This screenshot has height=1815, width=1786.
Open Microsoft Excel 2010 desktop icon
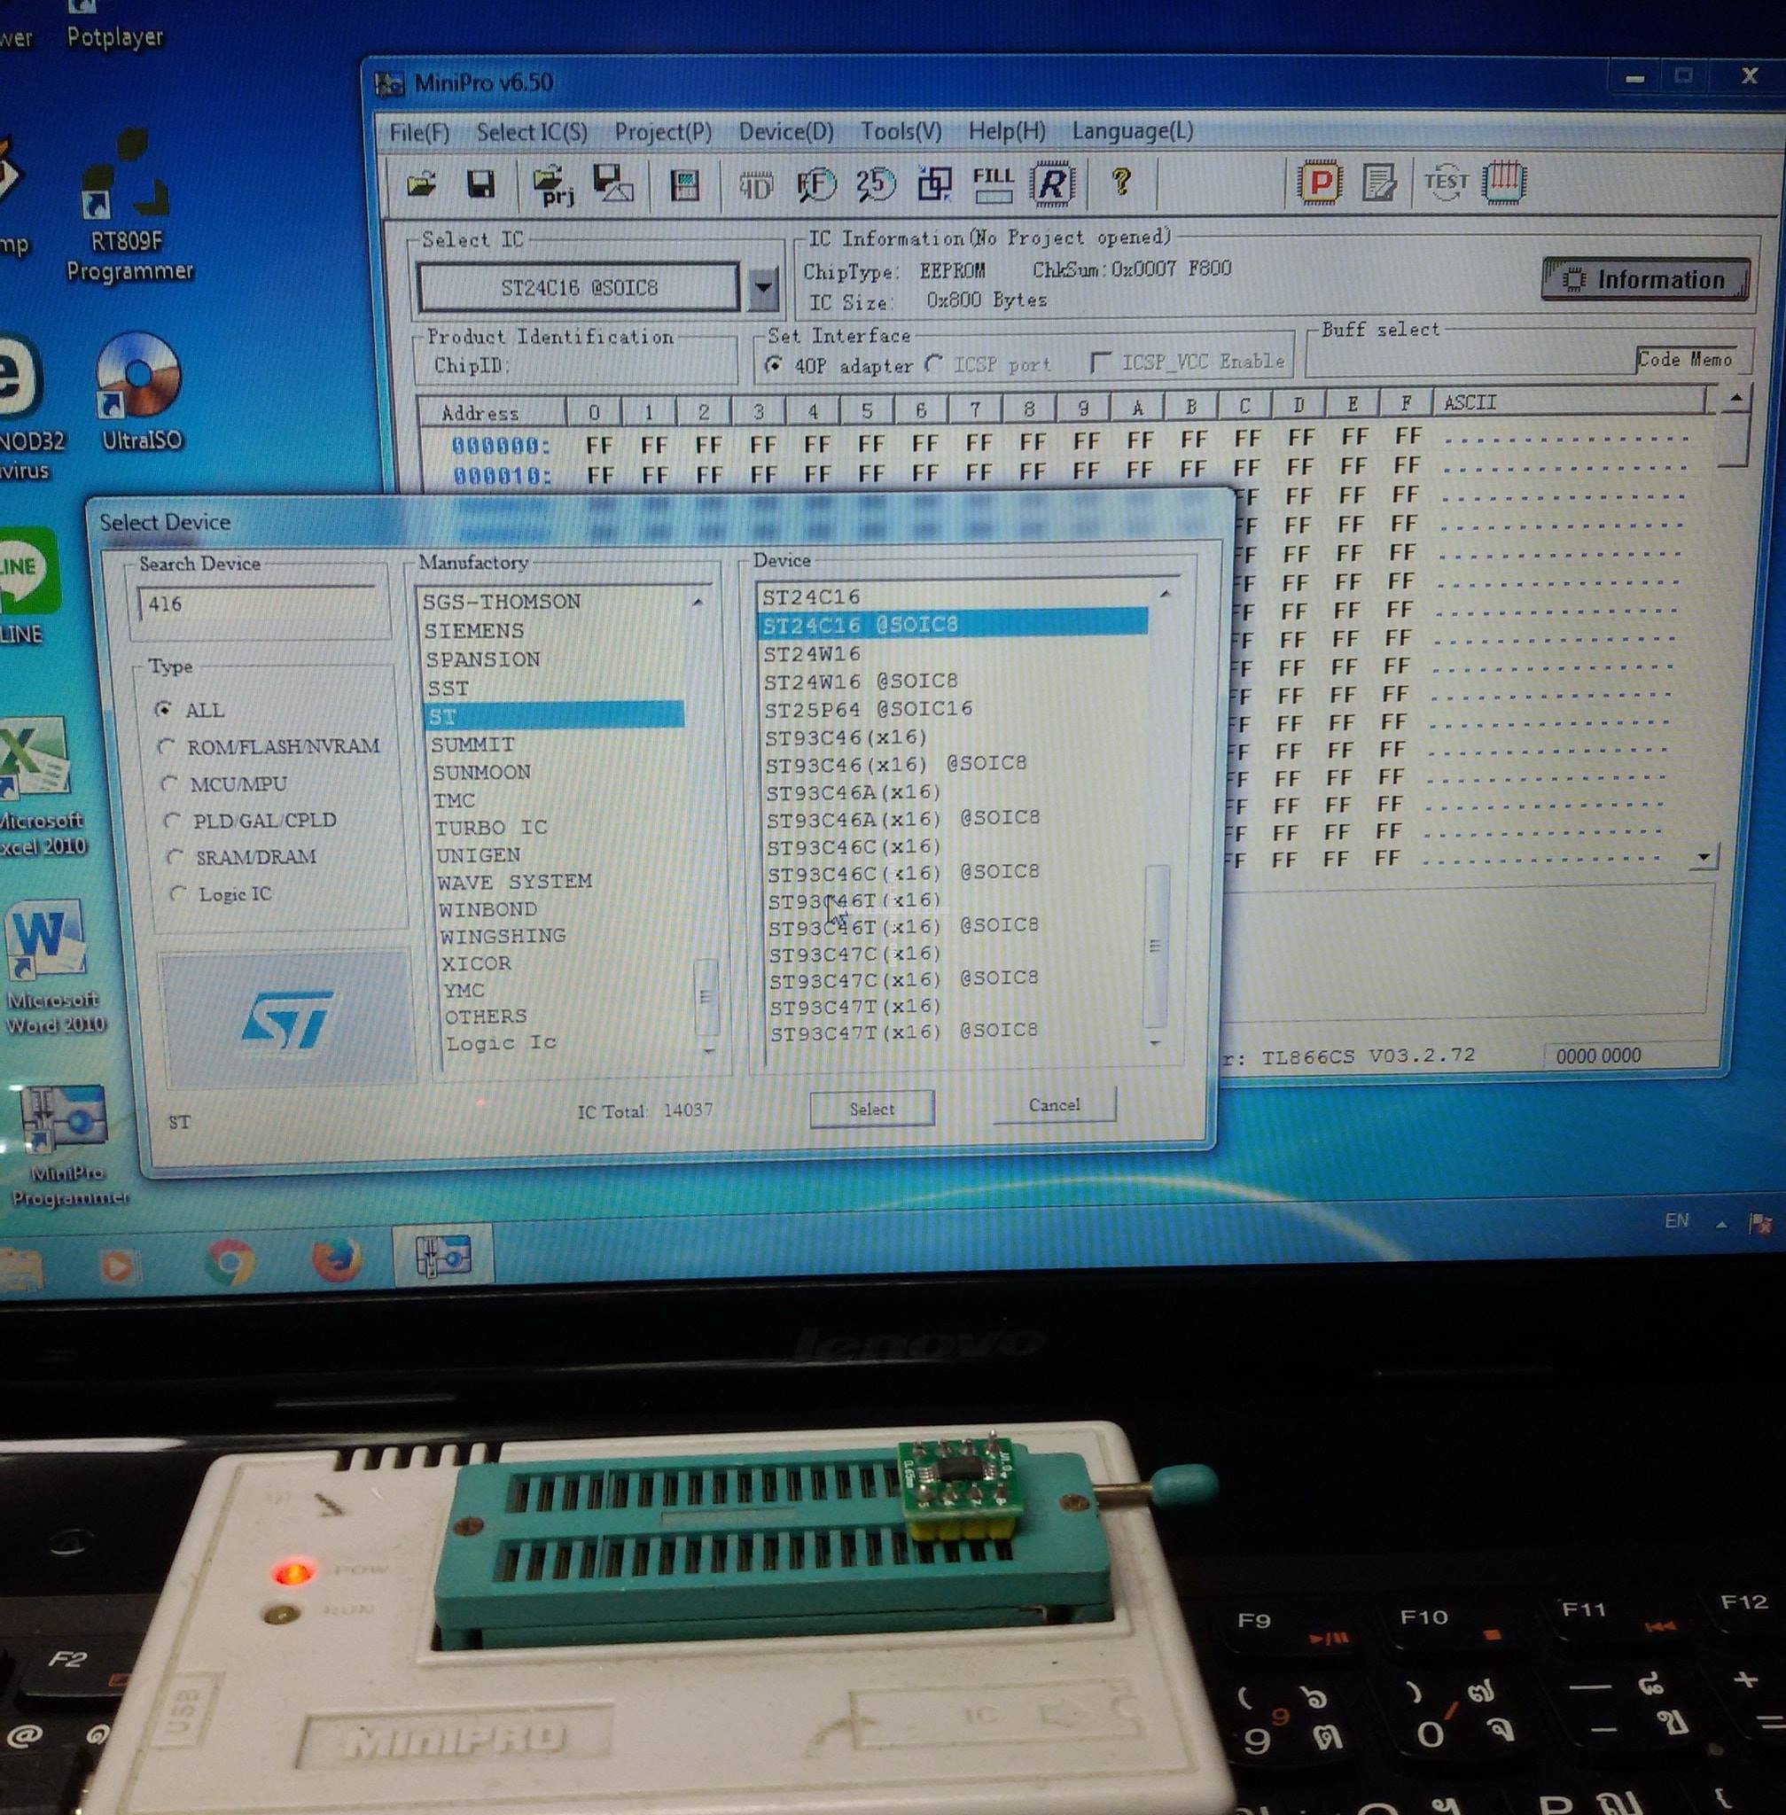click(x=39, y=786)
